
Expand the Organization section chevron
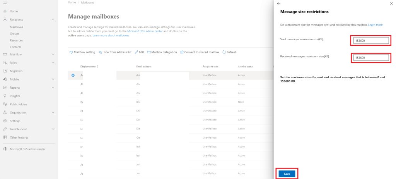click(53, 112)
